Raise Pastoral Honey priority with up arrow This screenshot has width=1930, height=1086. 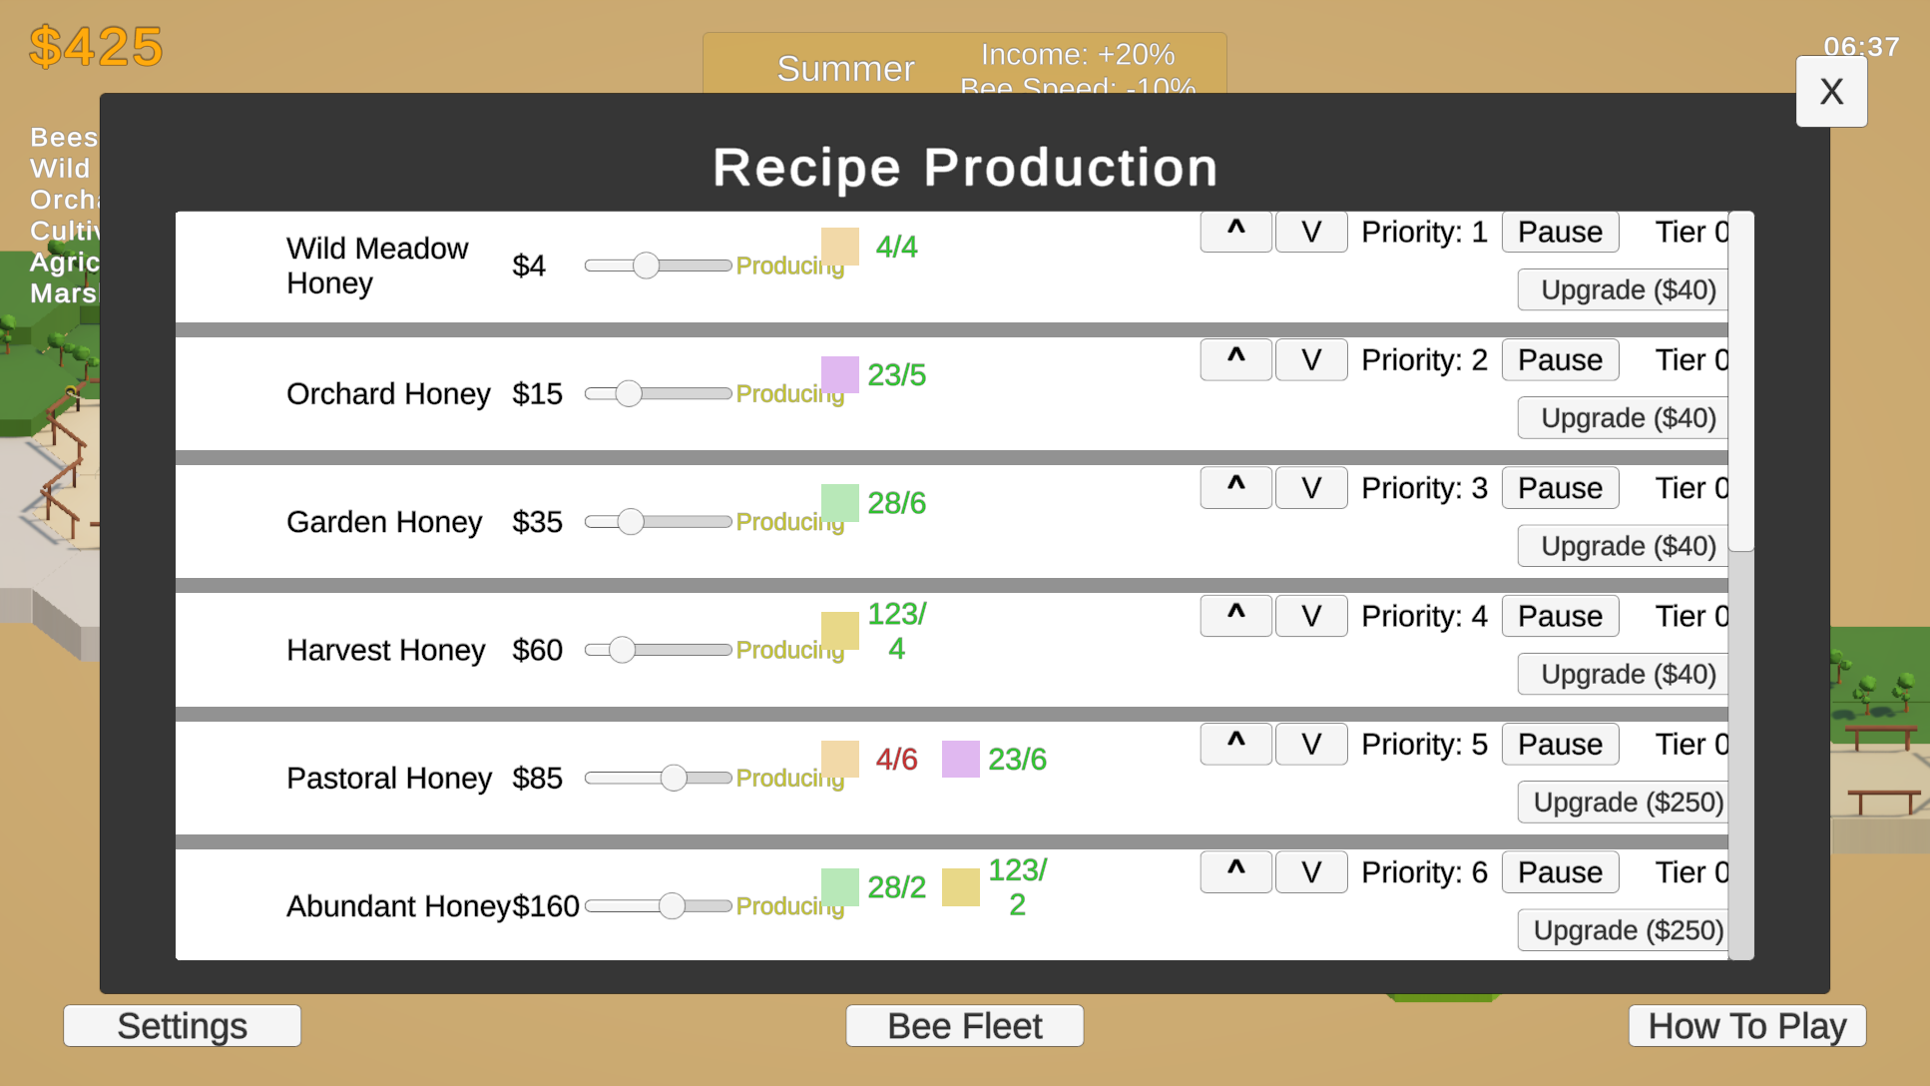click(x=1235, y=744)
